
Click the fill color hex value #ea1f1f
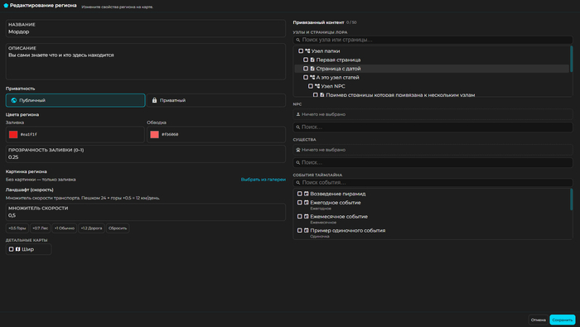(29, 134)
